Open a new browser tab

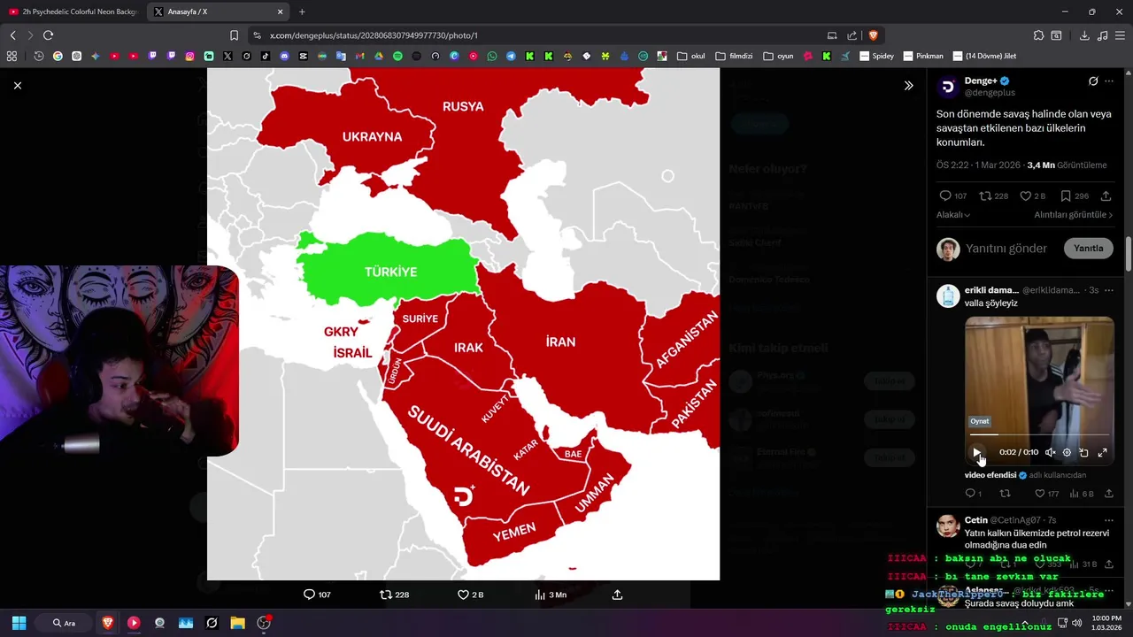pyautogui.click(x=302, y=12)
